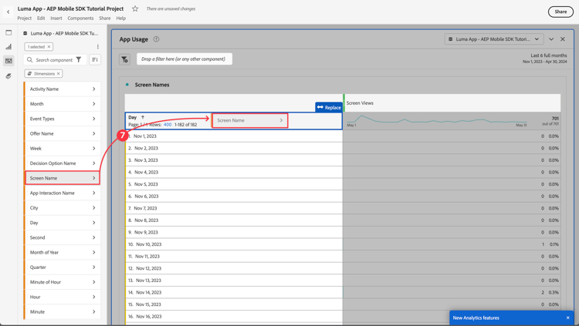579x326 pixels.
Task: Click the Nov 14, 2023 row
Action: click(x=234, y=292)
